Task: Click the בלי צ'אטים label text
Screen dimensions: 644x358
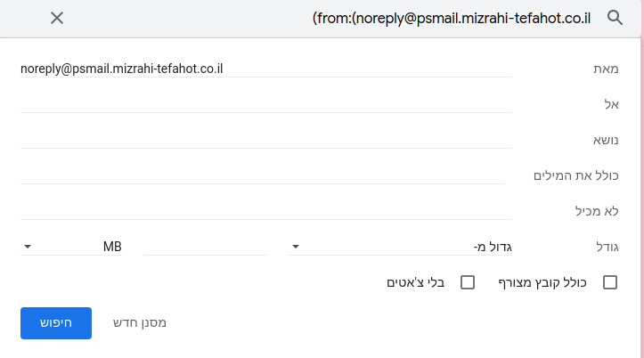Action: 416,282
